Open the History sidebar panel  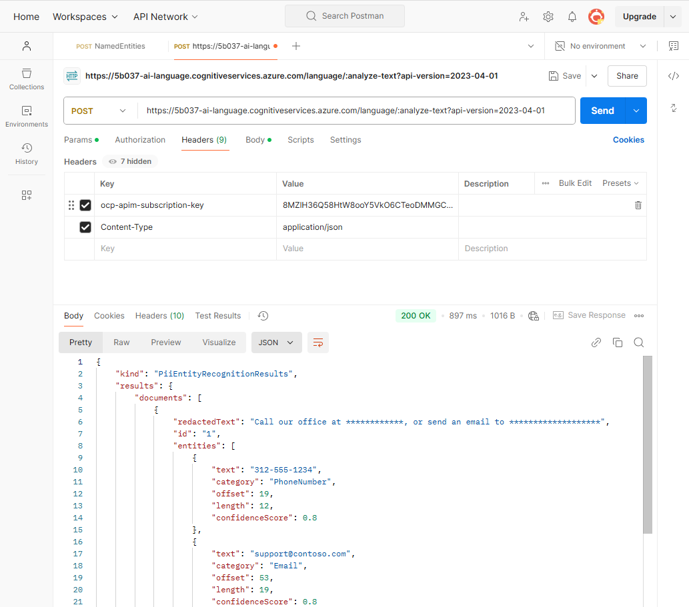coord(27,154)
